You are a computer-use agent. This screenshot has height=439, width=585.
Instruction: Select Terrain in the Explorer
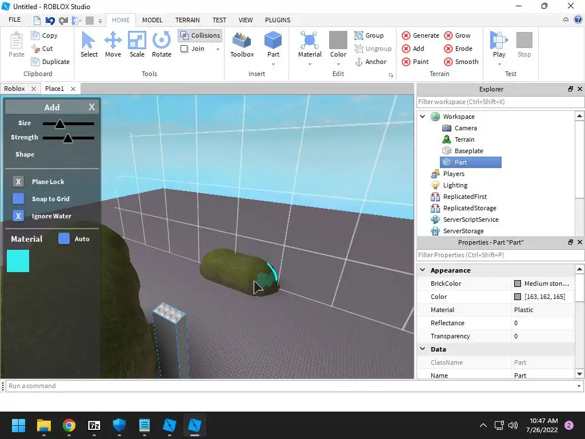pos(464,139)
